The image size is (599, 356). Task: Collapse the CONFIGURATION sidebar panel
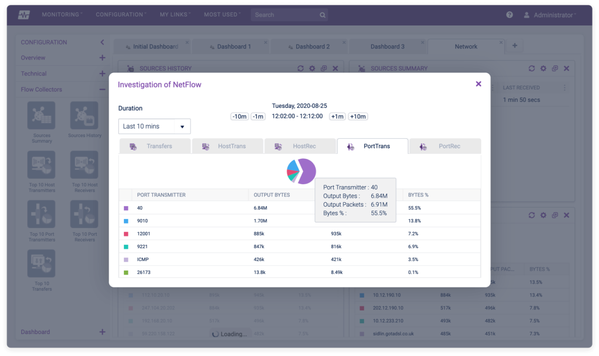pyautogui.click(x=103, y=42)
